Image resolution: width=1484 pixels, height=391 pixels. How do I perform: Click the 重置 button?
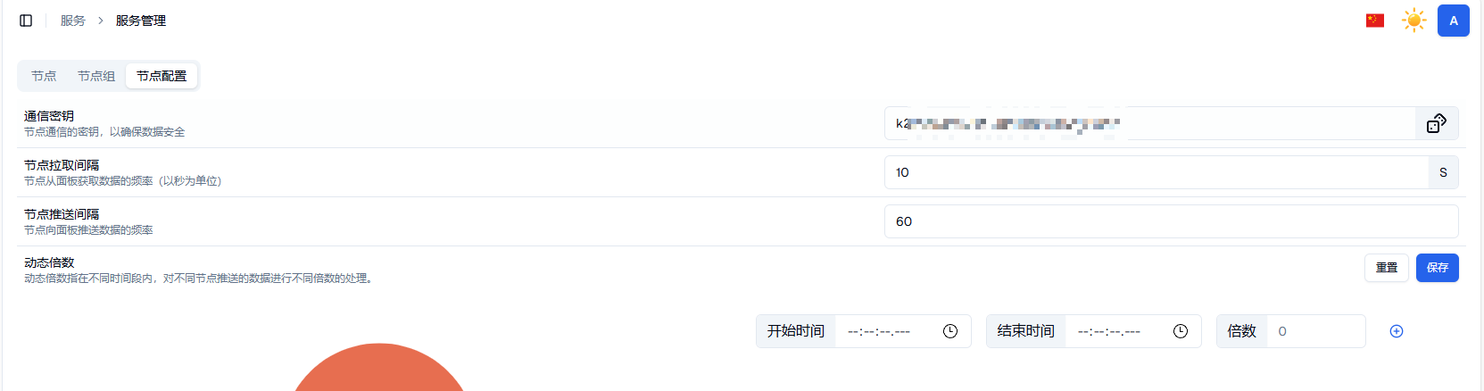click(1386, 268)
